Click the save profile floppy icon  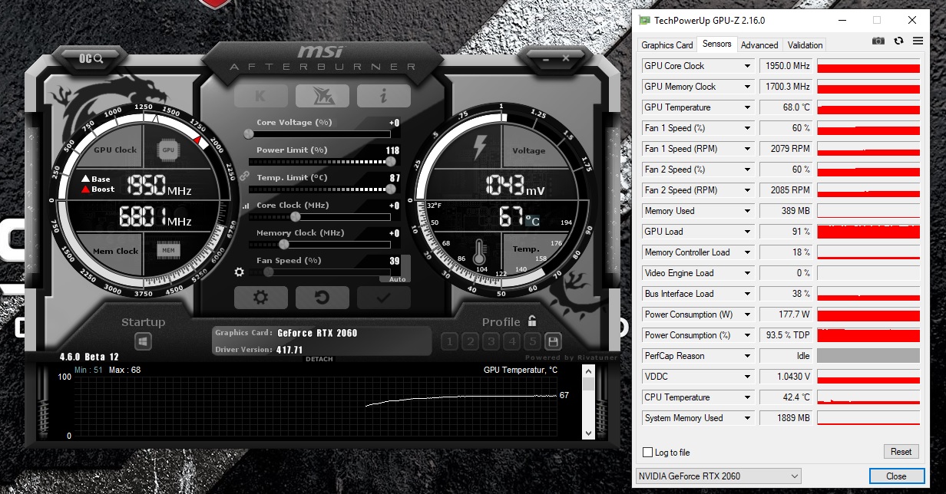554,341
